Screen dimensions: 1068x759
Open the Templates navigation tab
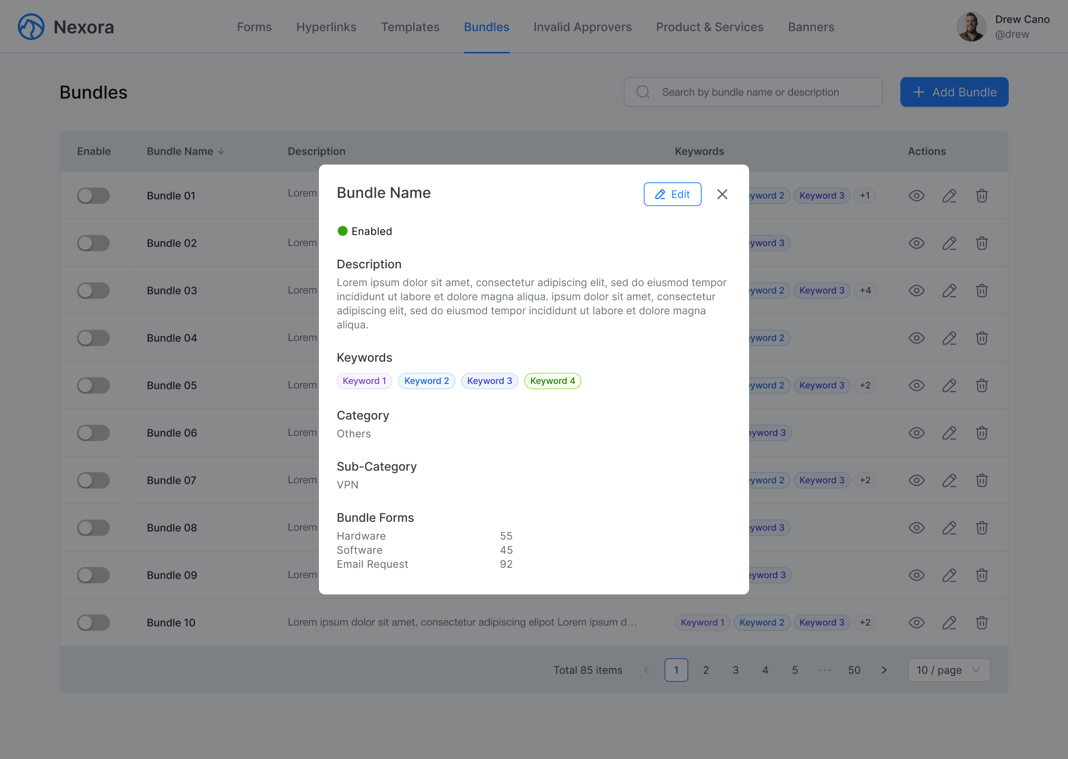point(410,27)
